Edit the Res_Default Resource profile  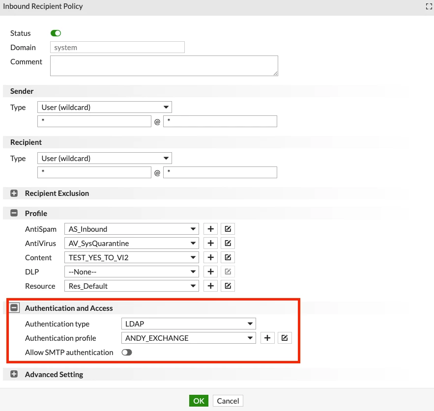228,286
